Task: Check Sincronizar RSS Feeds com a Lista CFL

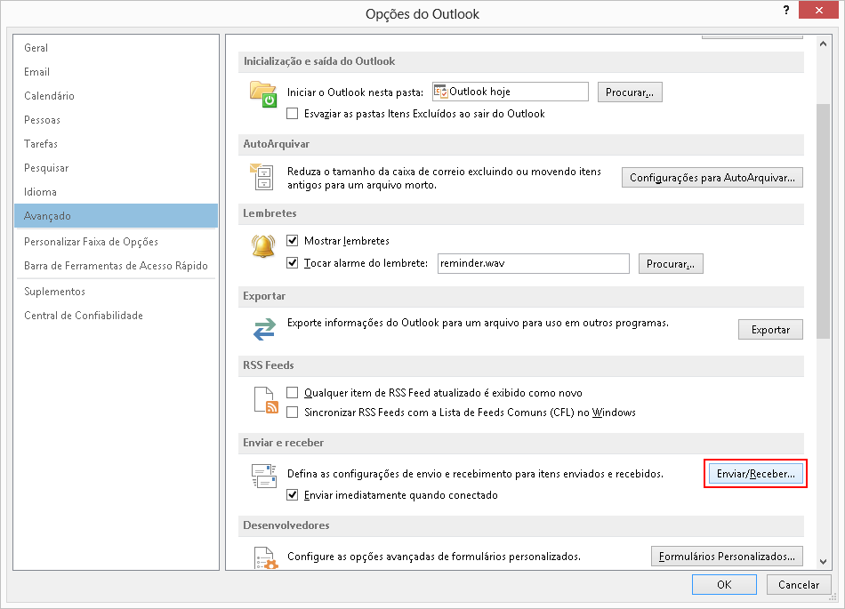Action: point(292,413)
